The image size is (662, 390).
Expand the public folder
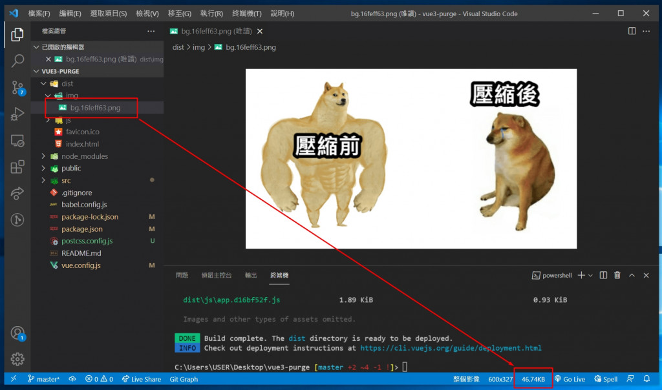[43, 169]
